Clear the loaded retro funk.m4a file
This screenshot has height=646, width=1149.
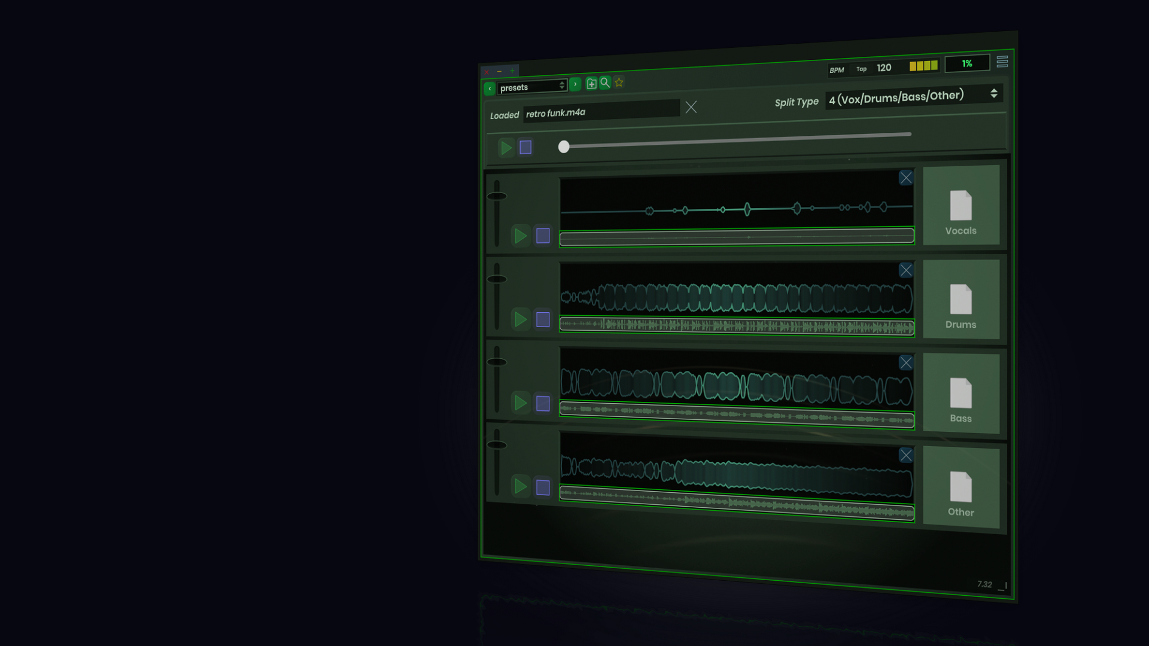pyautogui.click(x=691, y=108)
